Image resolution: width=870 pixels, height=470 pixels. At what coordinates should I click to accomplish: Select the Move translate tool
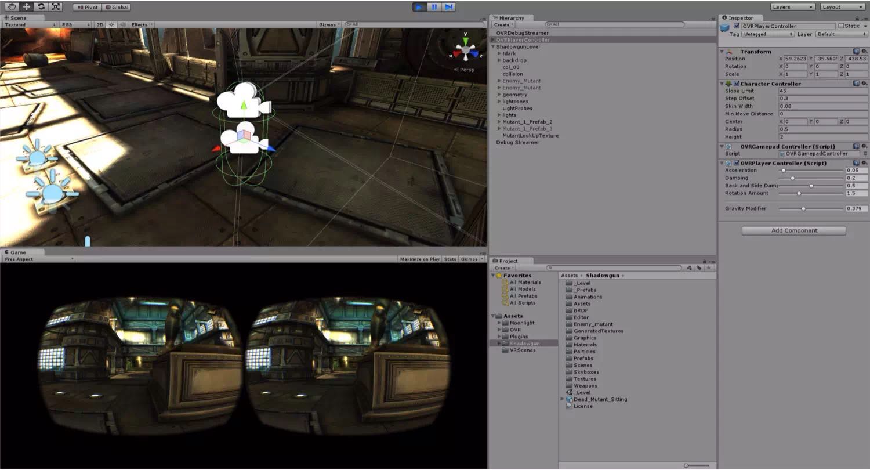(27, 7)
